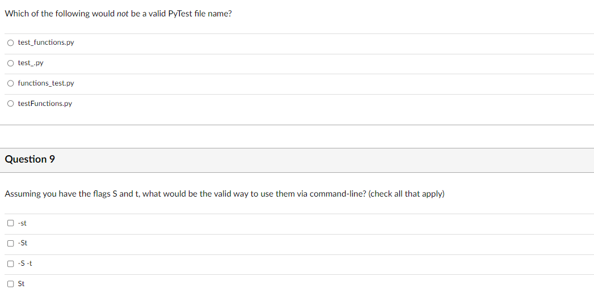
Task: Select the test_functions.py radio button
Action: coord(11,42)
